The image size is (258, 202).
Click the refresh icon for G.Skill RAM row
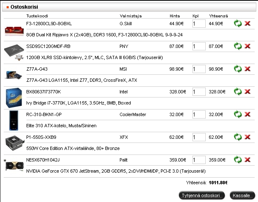(x=238, y=24)
